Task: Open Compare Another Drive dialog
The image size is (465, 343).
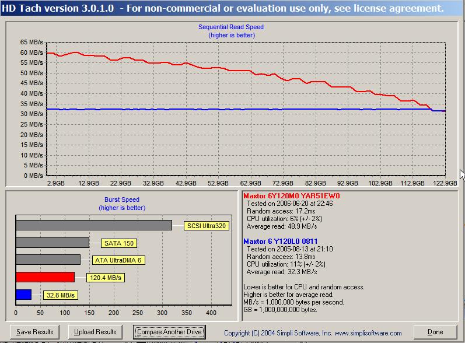Action: 169,332
